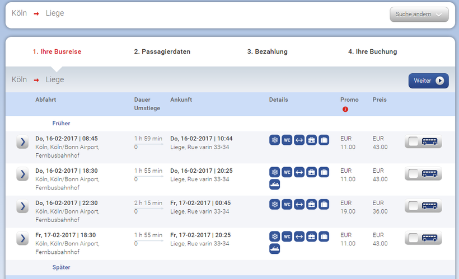
Task: Go to step 2. Passagierdaten
Action: click(x=162, y=51)
